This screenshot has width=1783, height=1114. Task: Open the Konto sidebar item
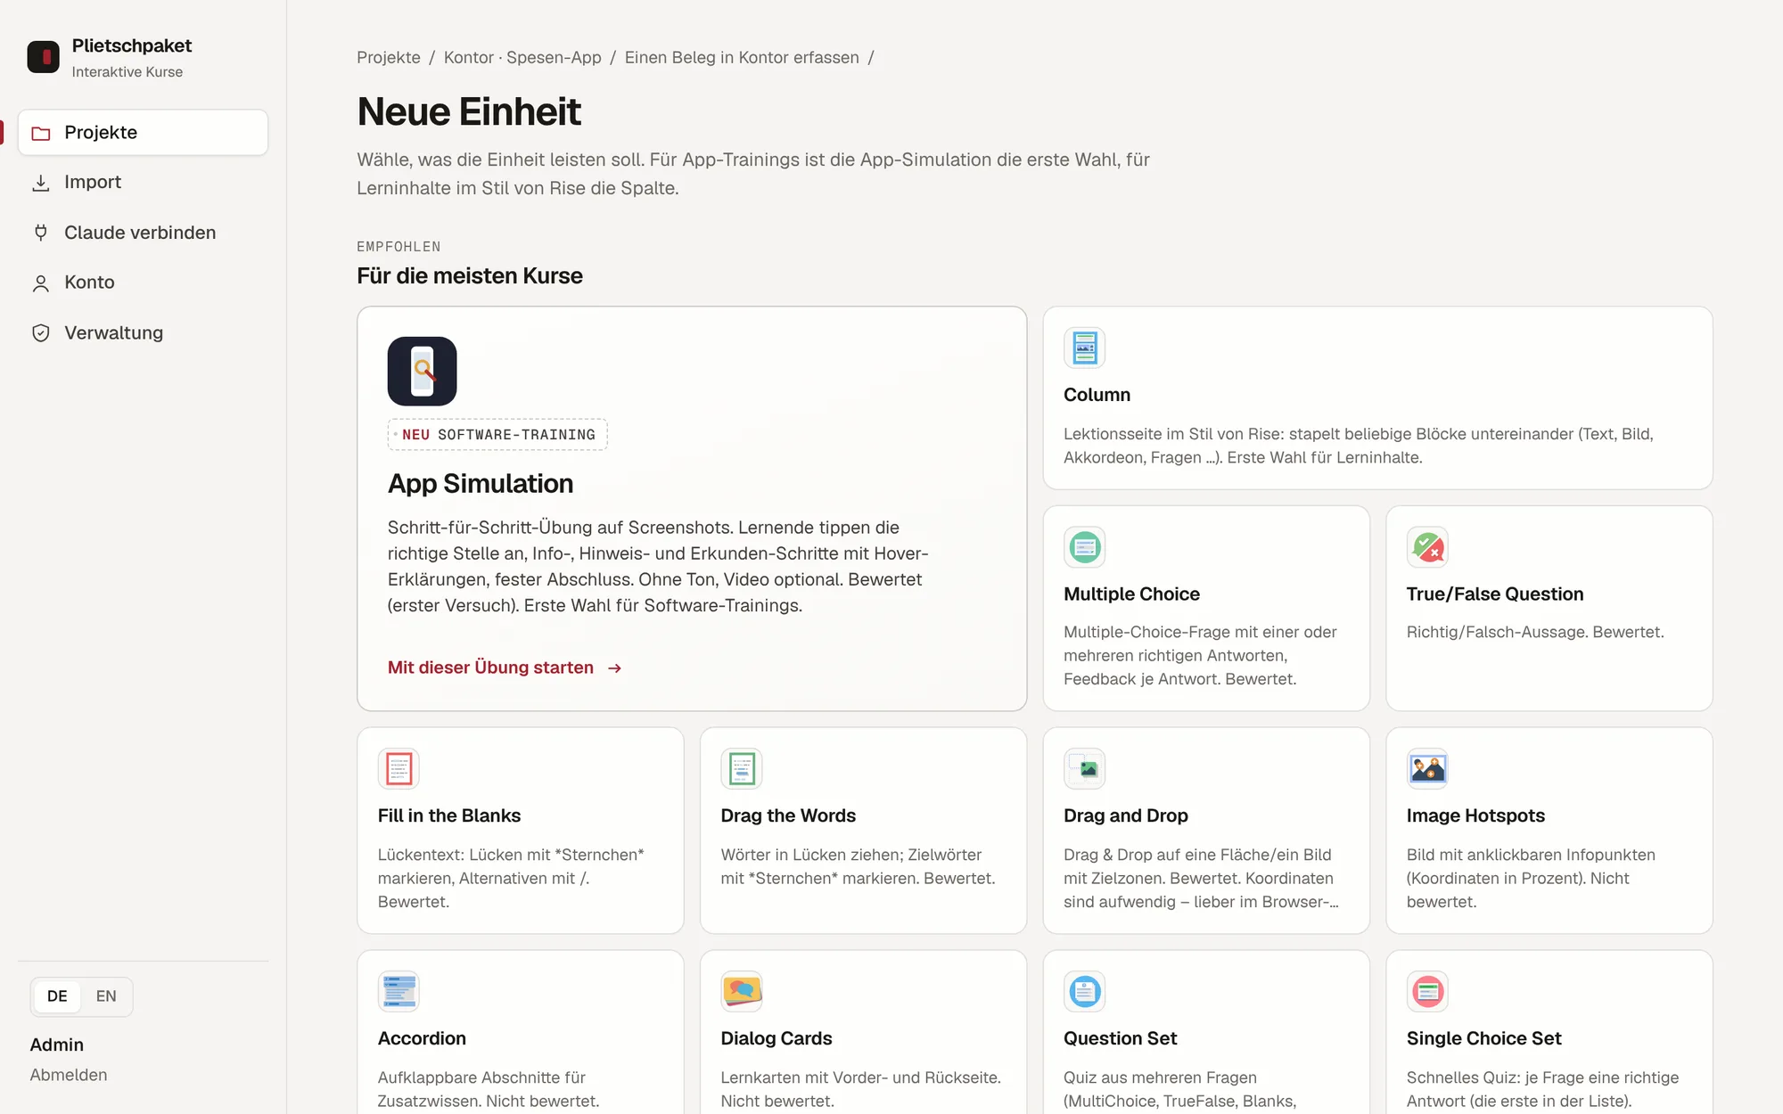(x=143, y=283)
